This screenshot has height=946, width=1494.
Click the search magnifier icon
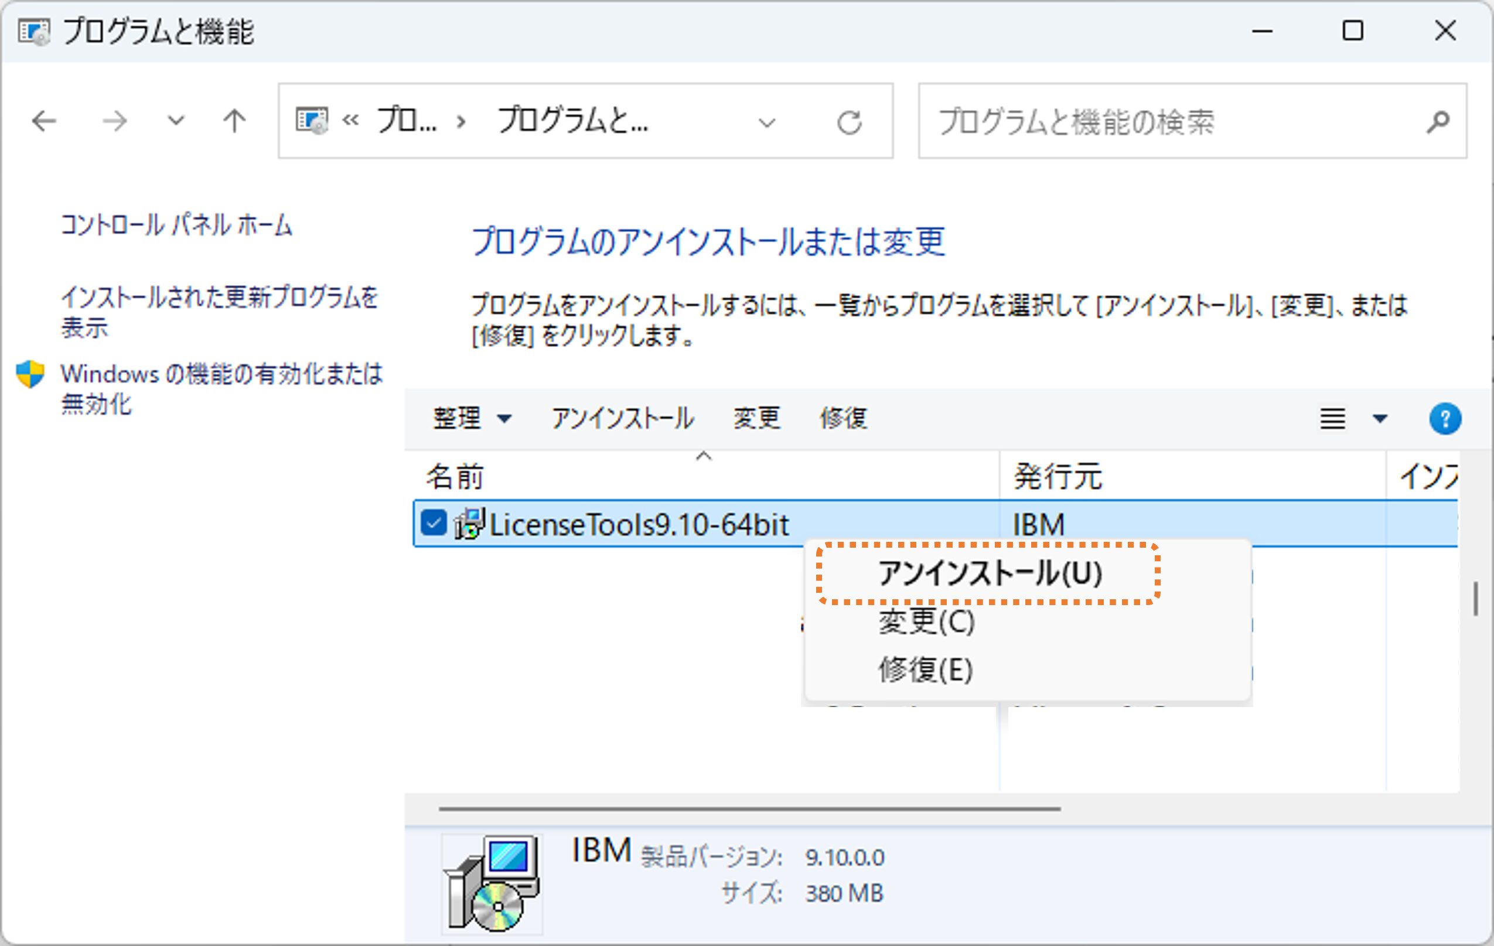coord(1438,122)
